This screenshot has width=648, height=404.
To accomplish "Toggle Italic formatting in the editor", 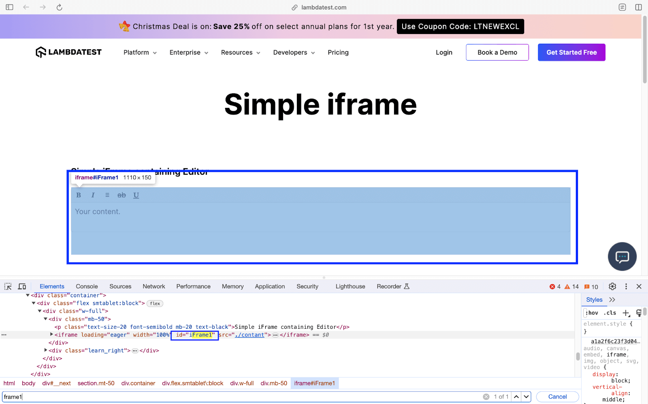I will point(93,195).
